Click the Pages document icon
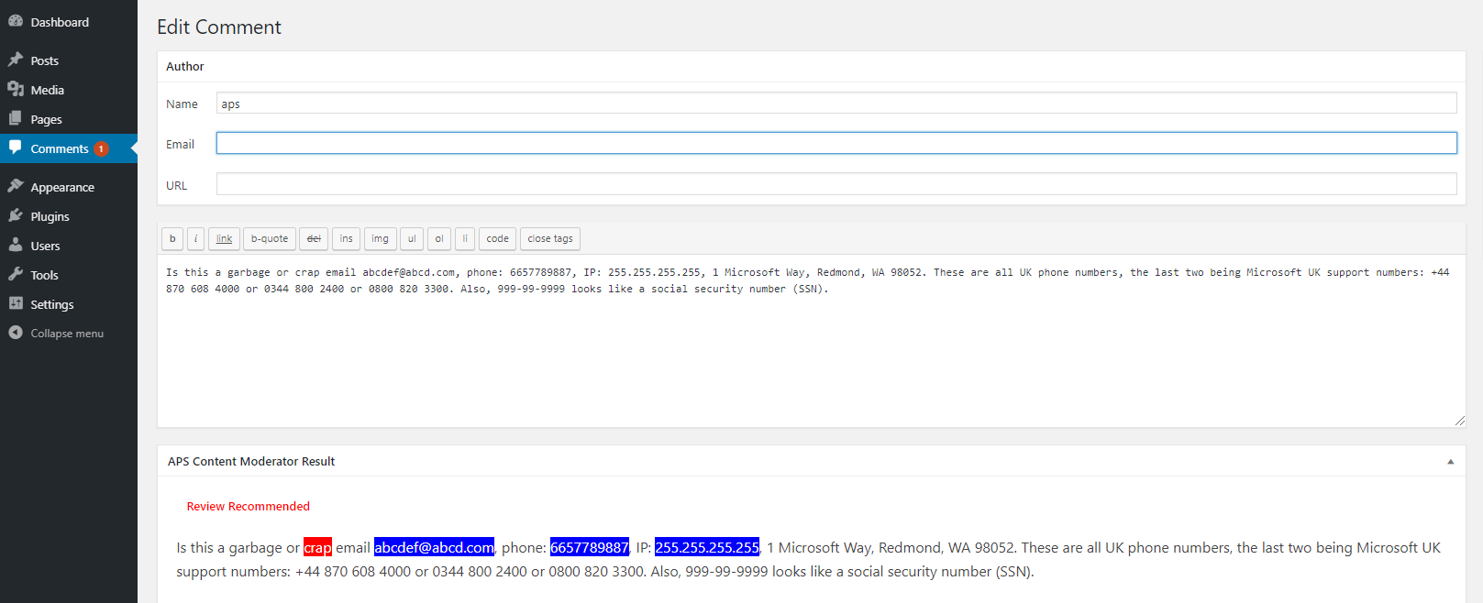The width and height of the screenshot is (1483, 603). tap(16, 118)
